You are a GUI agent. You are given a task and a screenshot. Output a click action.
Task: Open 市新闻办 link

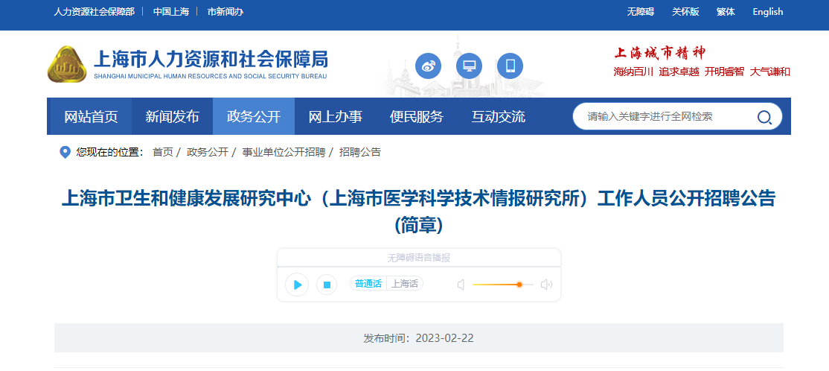coord(225,12)
